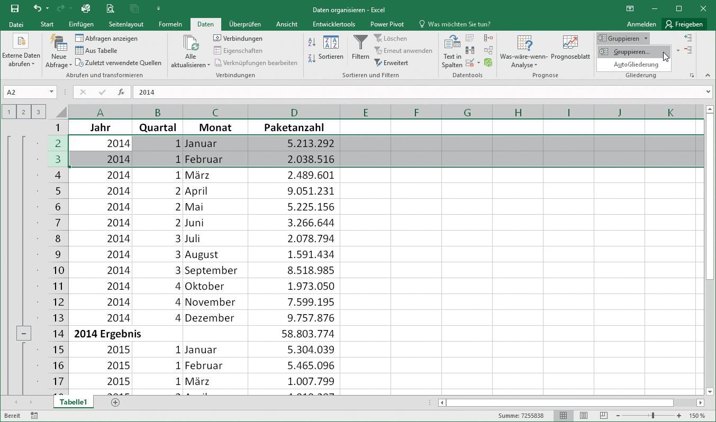Image resolution: width=716 pixels, height=422 pixels.
Task: Switch to the Einfügen tab
Action: tap(81, 24)
